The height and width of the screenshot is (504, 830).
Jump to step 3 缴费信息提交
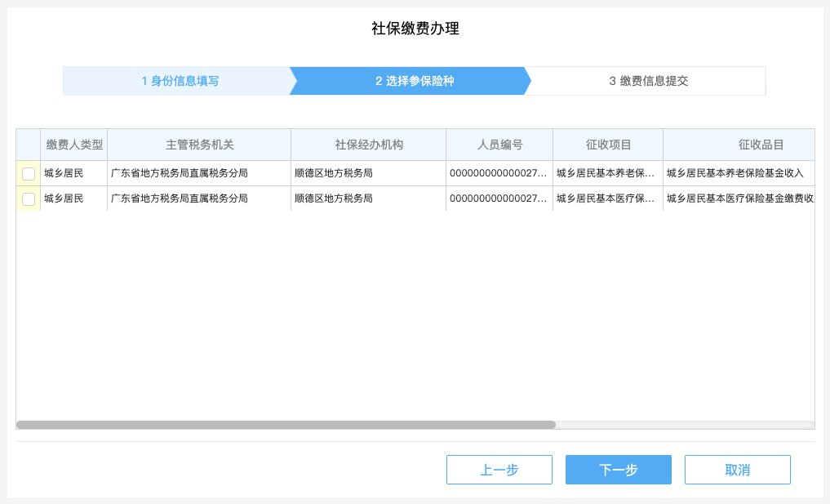(x=649, y=81)
